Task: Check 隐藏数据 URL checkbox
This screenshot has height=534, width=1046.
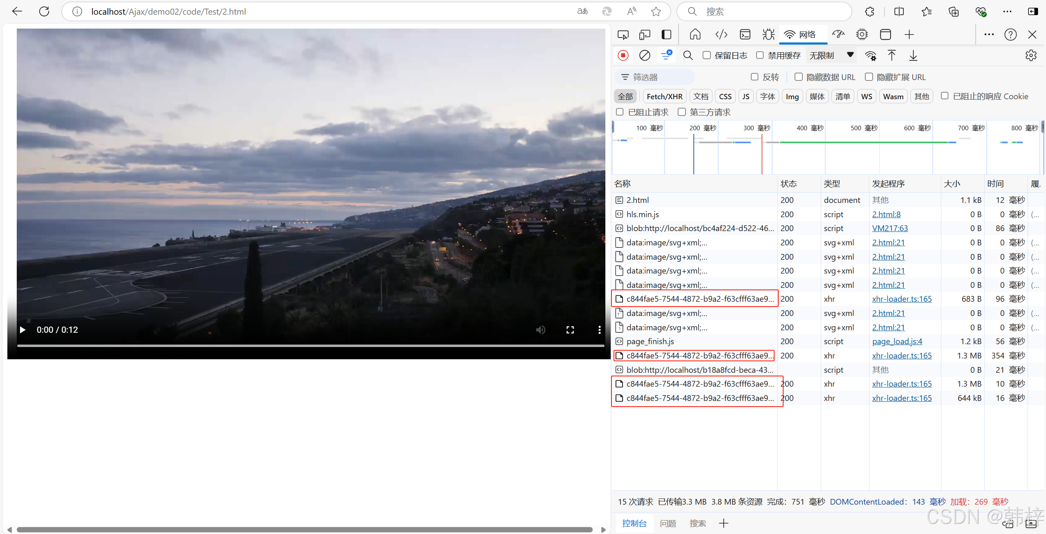Action: pyautogui.click(x=798, y=77)
